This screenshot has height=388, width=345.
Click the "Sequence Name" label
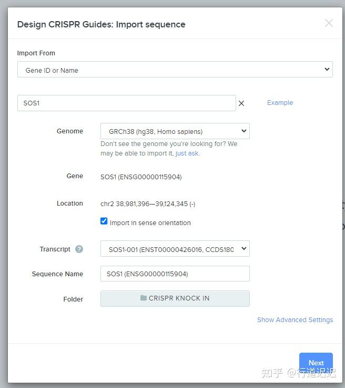point(57,274)
